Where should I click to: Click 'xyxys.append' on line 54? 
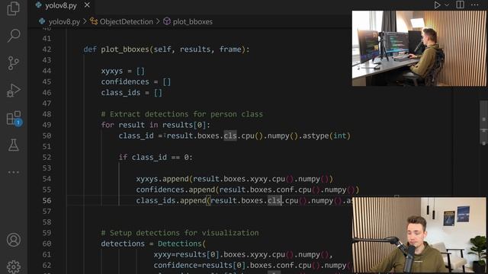point(162,179)
